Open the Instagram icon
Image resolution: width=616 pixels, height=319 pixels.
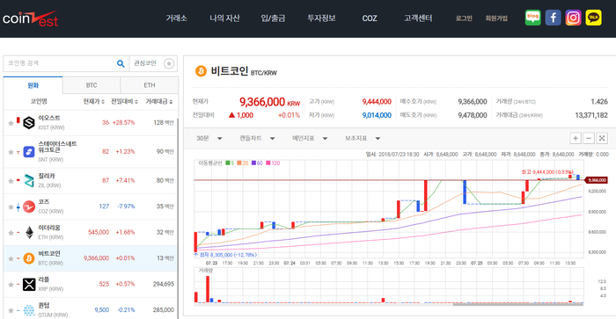coord(573,18)
